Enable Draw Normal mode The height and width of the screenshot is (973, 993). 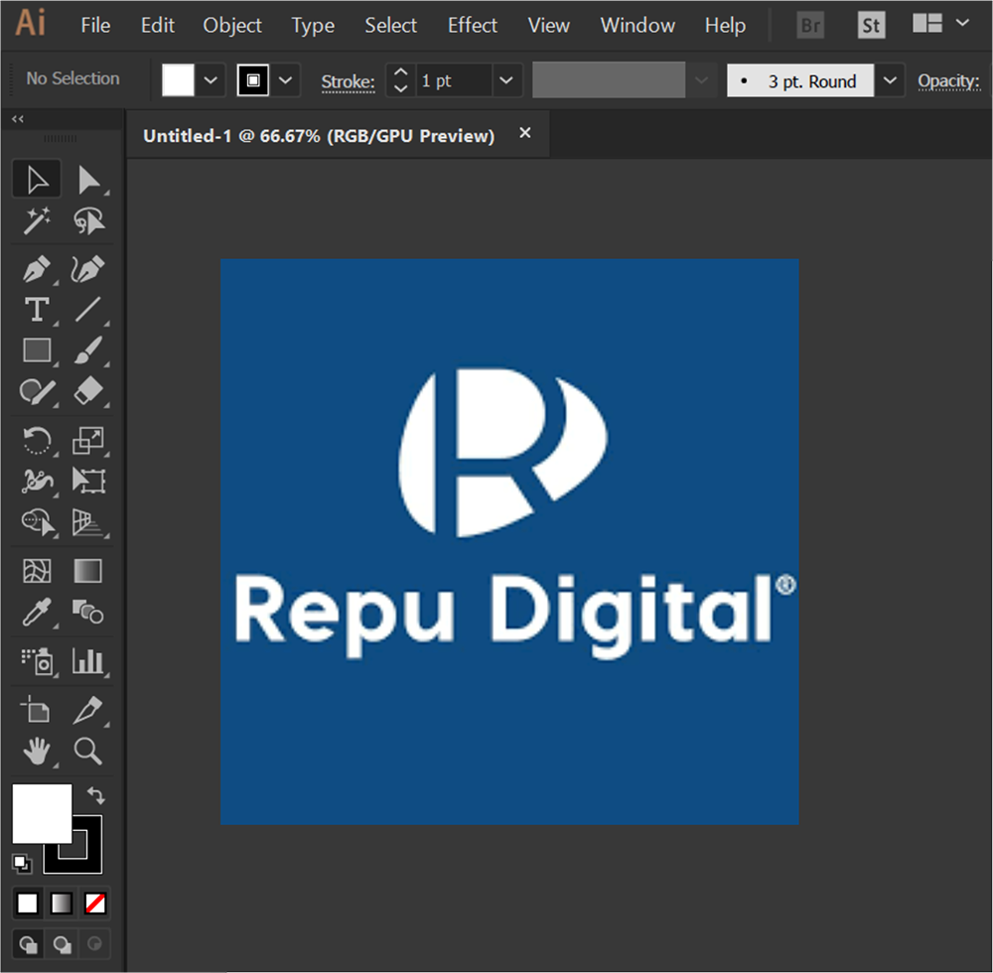pos(29,944)
